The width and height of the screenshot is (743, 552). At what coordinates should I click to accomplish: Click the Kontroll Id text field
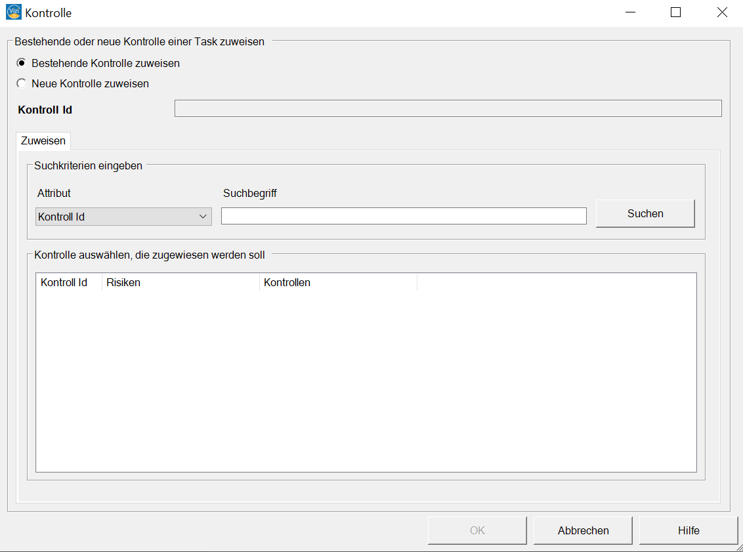click(x=448, y=108)
